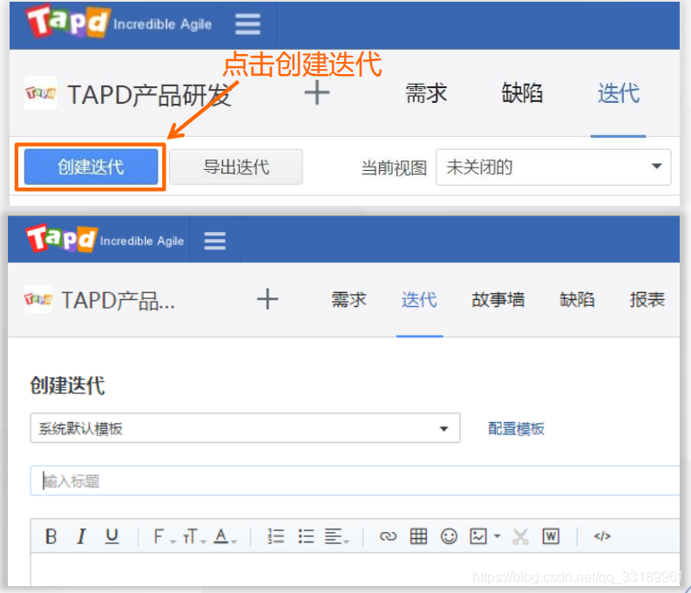Click the blue 创建迭代 button
This screenshot has height=593, width=691.
click(91, 167)
